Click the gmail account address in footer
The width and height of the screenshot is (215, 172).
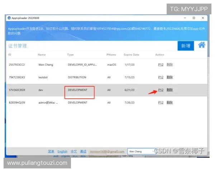tap(107, 152)
